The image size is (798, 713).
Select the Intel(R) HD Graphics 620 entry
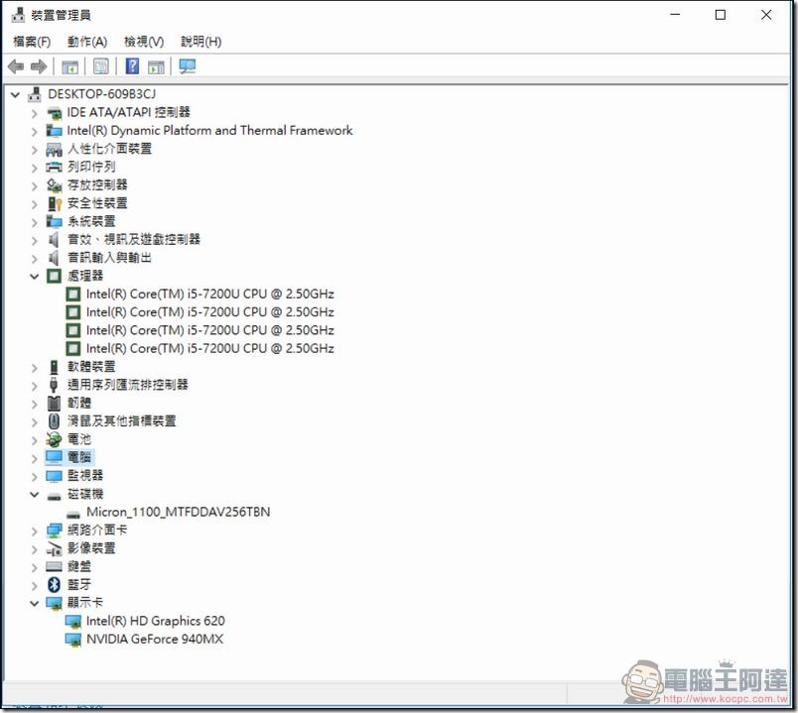tap(155, 621)
